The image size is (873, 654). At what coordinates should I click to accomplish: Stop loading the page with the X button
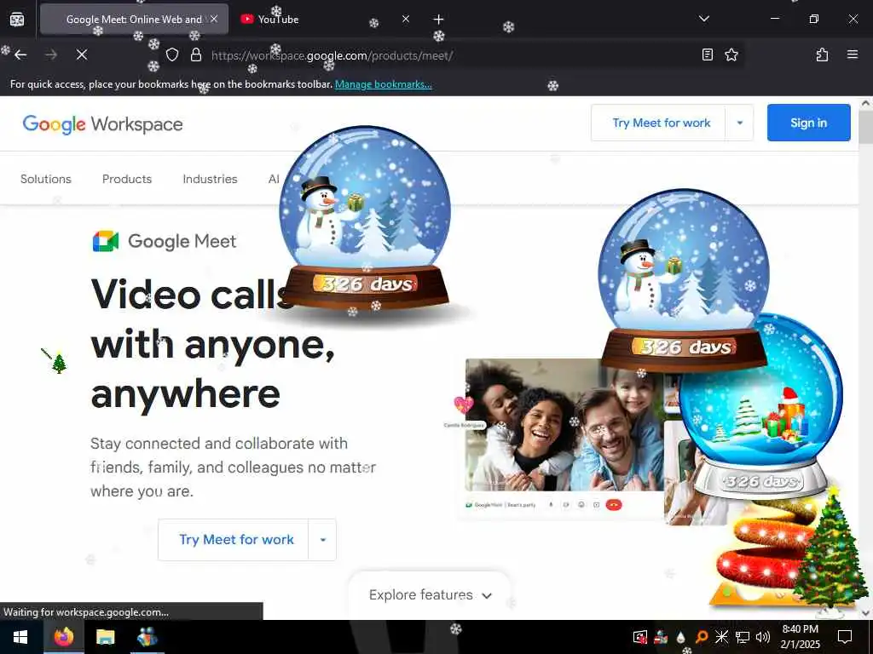click(x=82, y=54)
